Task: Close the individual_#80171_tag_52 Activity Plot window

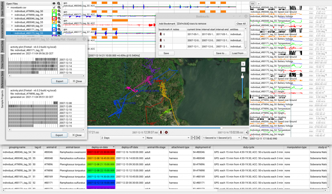Action: (84, 39)
